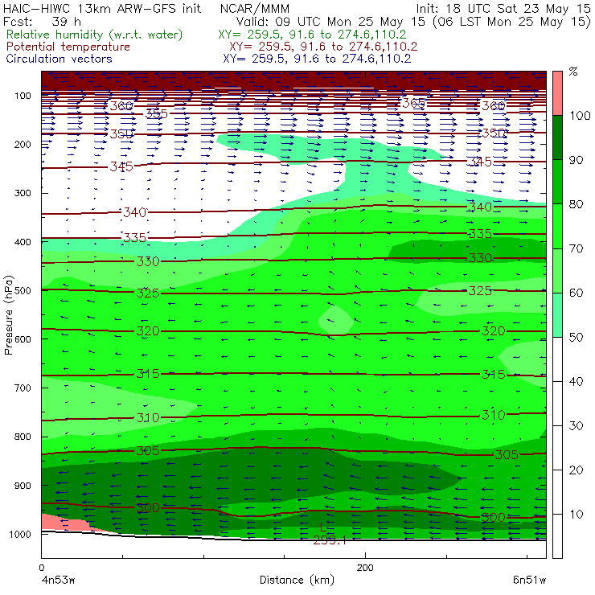Click the '355' potential temperature contour label
This screenshot has height=595, width=595.
156,113
